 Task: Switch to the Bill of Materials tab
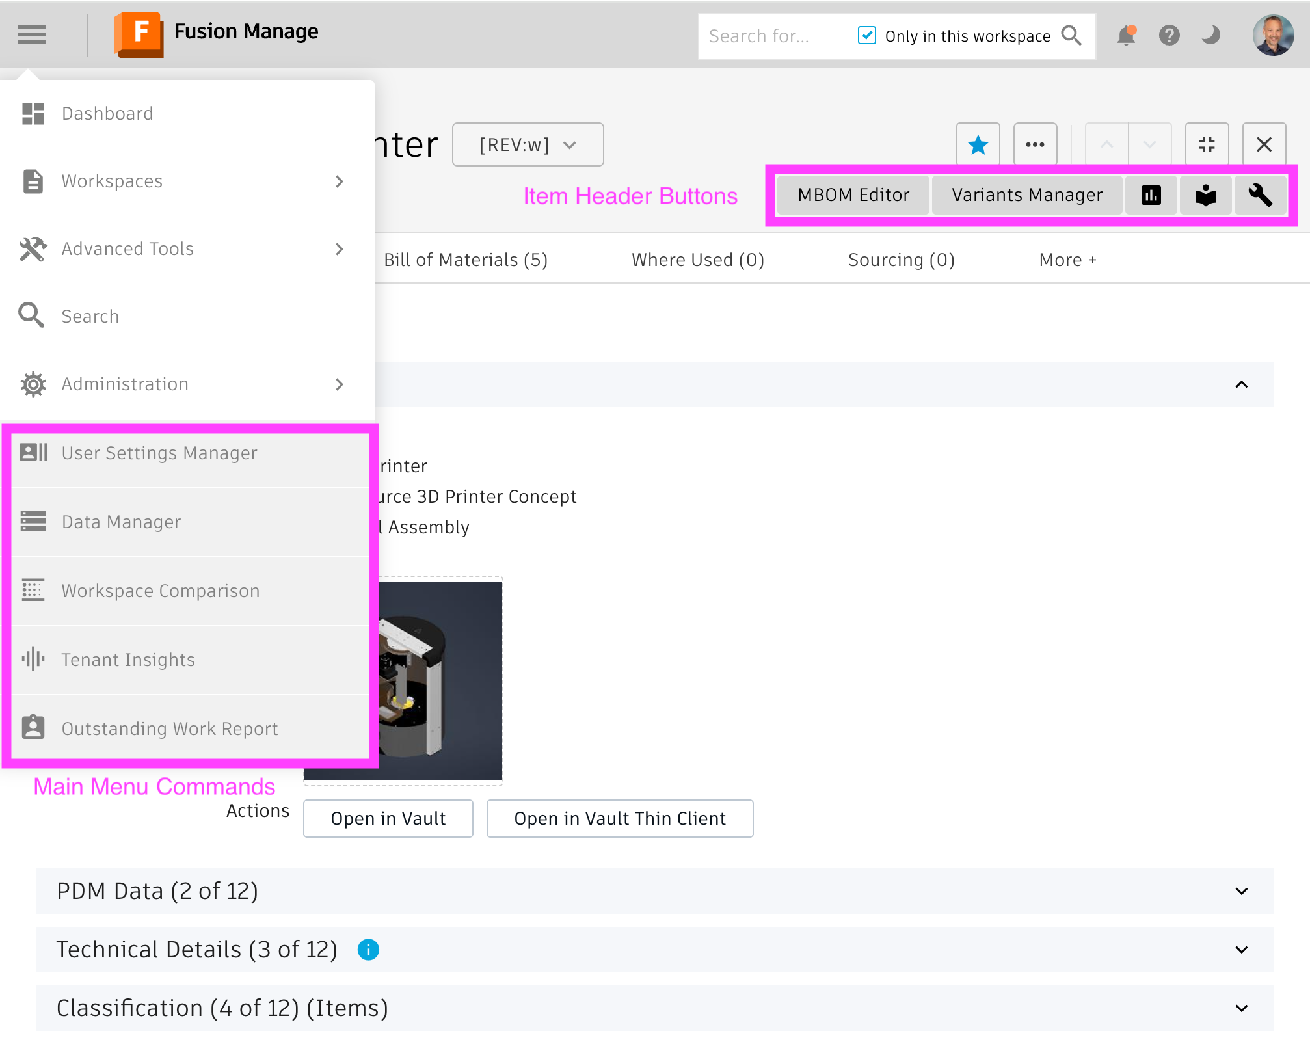(466, 260)
